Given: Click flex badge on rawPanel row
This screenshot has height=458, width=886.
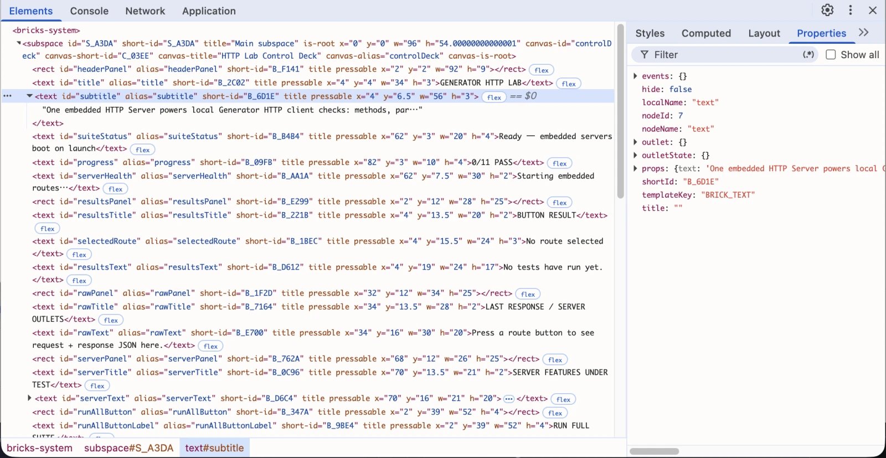Looking at the screenshot, I should [x=528, y=294].
